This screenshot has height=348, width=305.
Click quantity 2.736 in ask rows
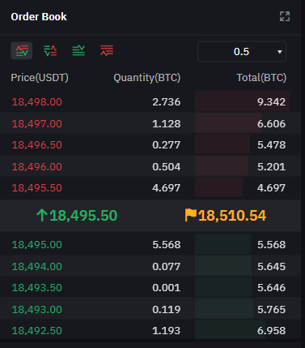[x=167, y=102]
